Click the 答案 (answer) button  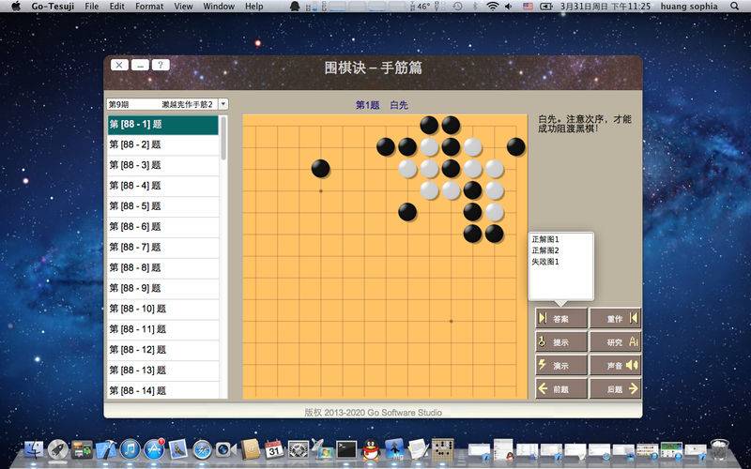(x=561, y=318)
